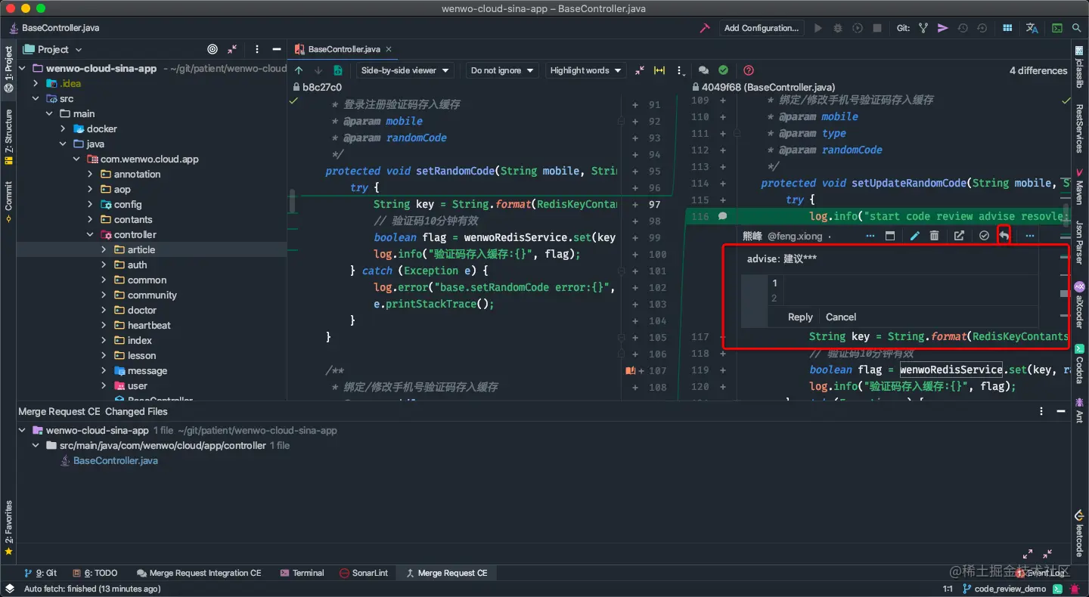Image resolution: width=1089 pixels, height=597 pixels.
Task: Open the green terminal icon in the title bar
Action: click(x=1056, y=28)
